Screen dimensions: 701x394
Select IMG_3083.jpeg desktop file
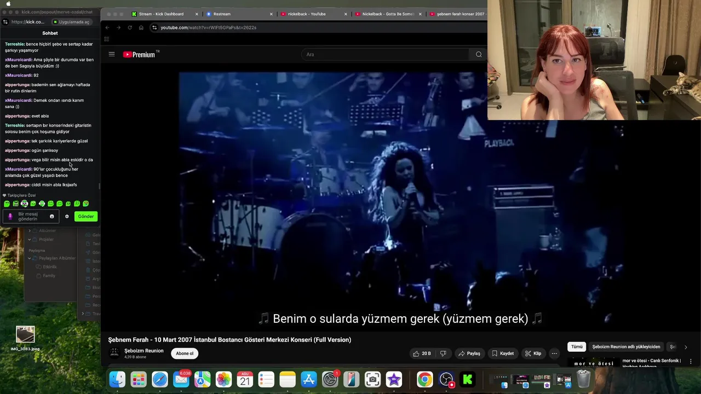coord(25,338)
